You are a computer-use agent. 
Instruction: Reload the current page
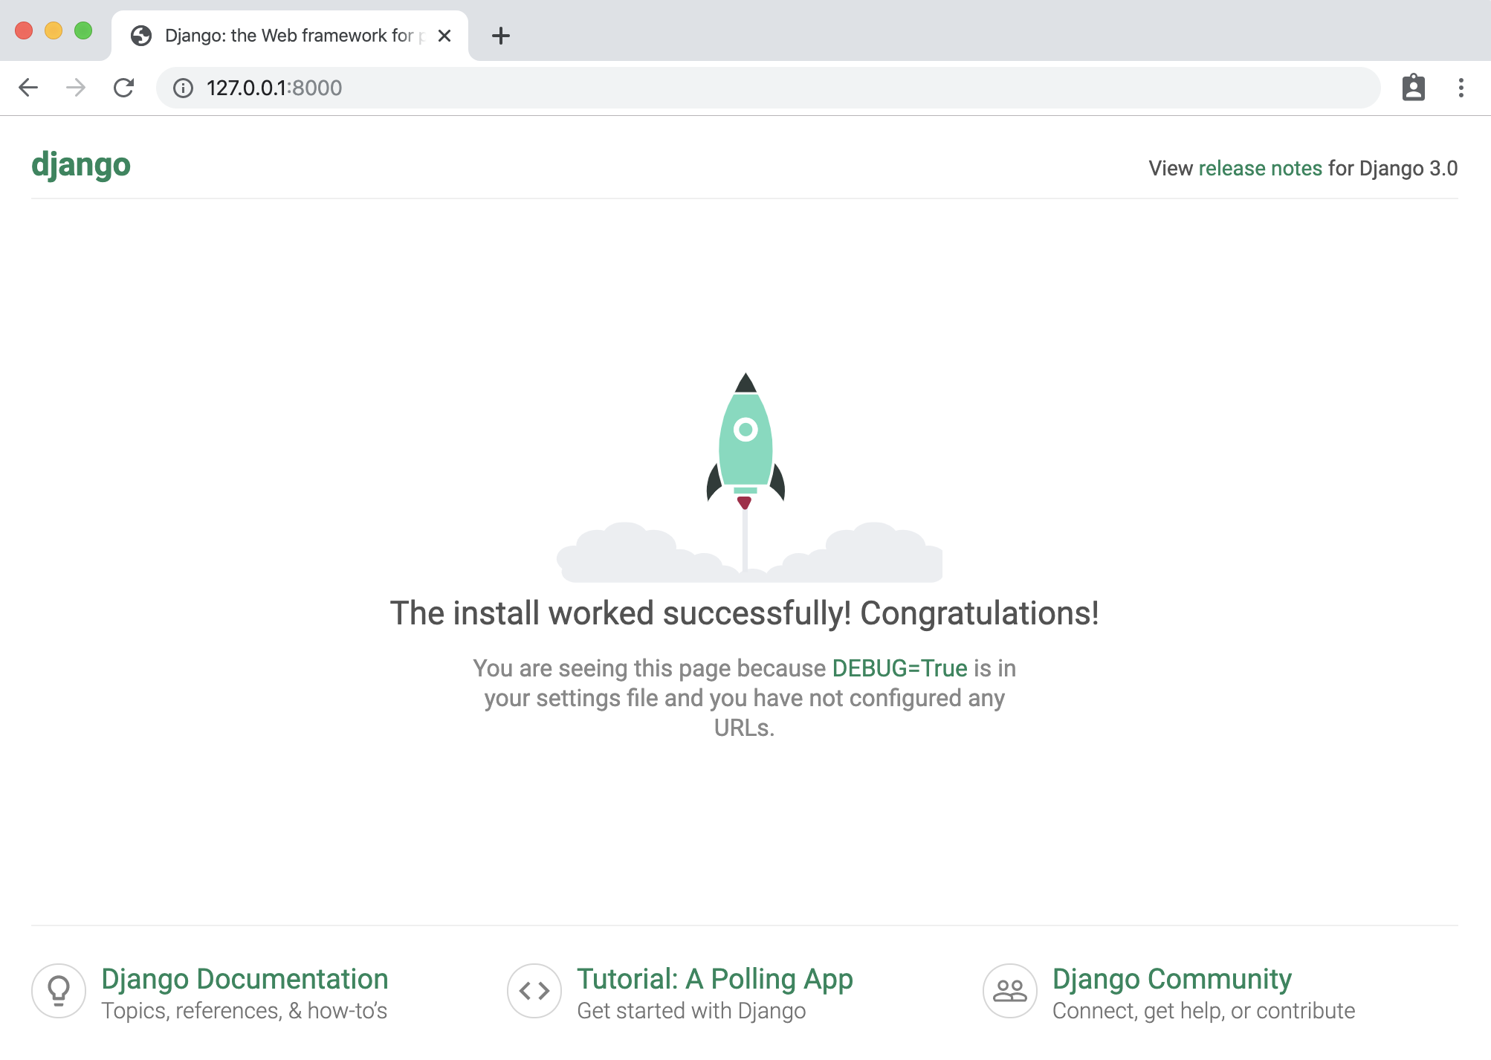pyautogui.click(x=123, y=88)
